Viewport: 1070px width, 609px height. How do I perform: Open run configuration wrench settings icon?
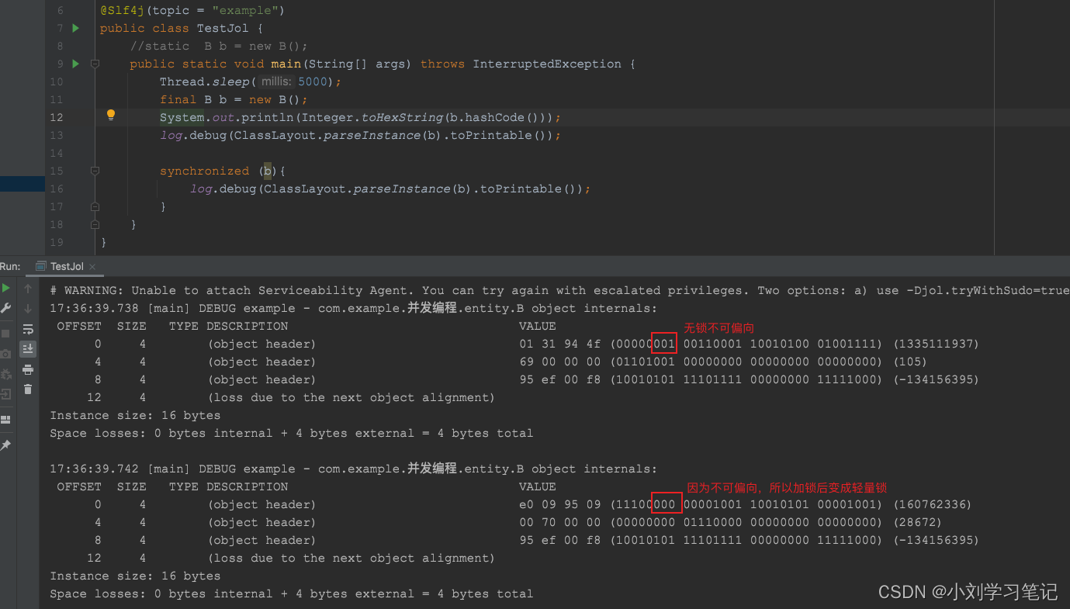pyautogui.click(x=6, y=308)
